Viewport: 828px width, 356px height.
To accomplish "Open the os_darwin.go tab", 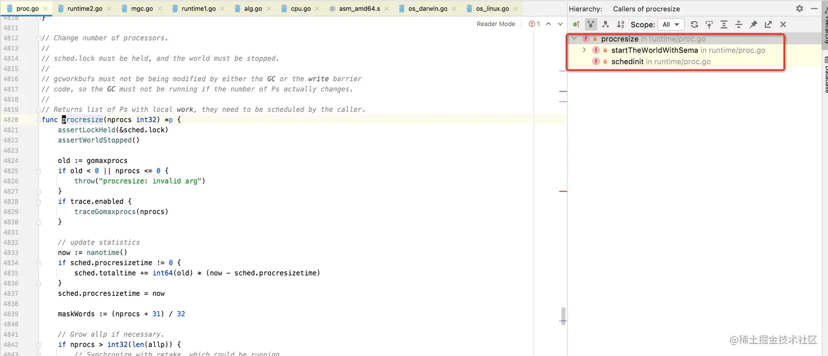I will (x=428, y=9).
